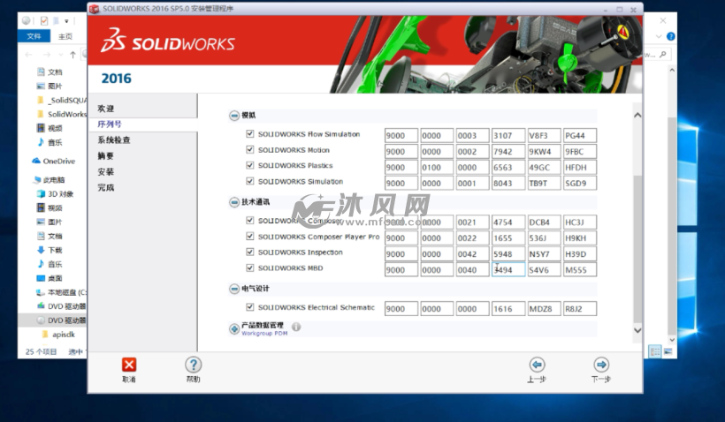Image resolution: width=725 pixels, height=422 pixels.
Task: Toggle SOLIDWORKS Inspection checkbox
Action: (x=250, y=252)
